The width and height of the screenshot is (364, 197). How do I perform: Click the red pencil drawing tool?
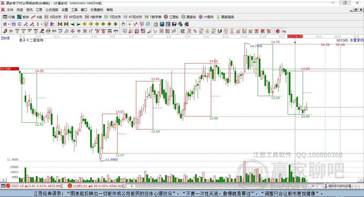pos(5,31)
